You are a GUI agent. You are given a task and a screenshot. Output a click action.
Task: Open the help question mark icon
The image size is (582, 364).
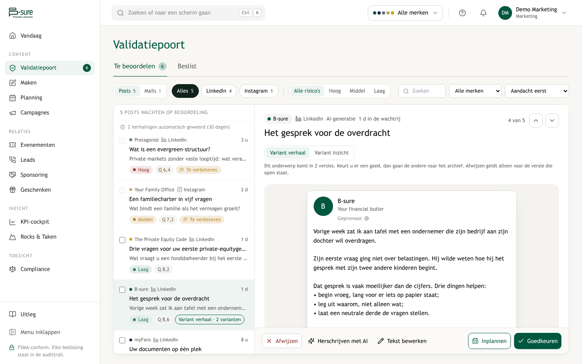click(x=462, y=13)
